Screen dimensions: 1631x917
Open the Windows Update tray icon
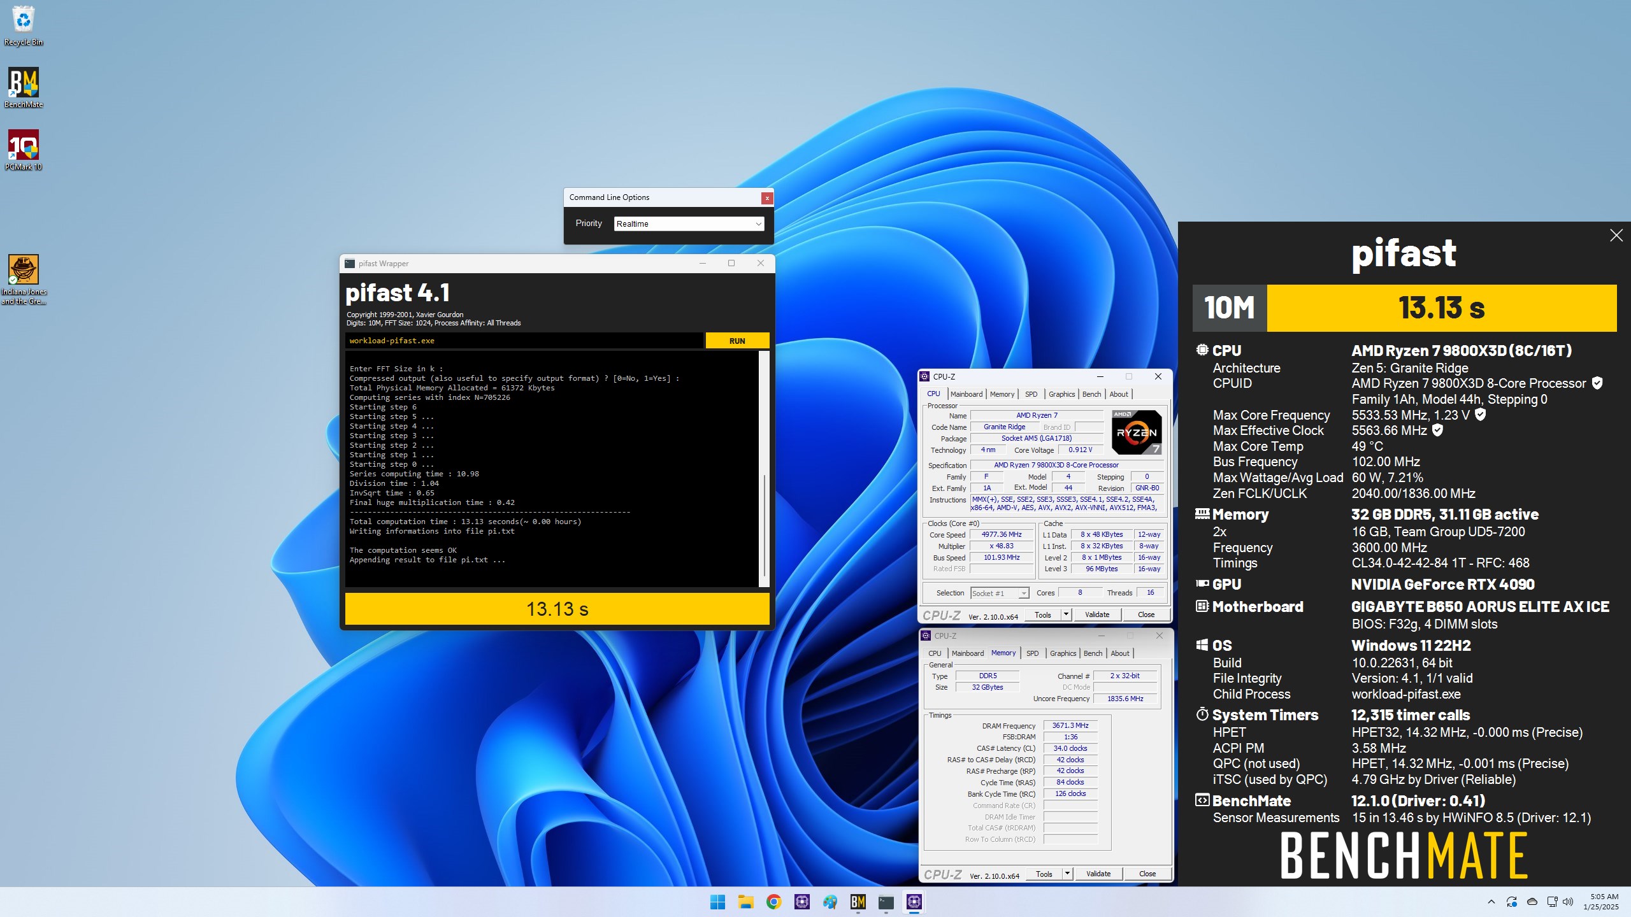point(1511,902)
